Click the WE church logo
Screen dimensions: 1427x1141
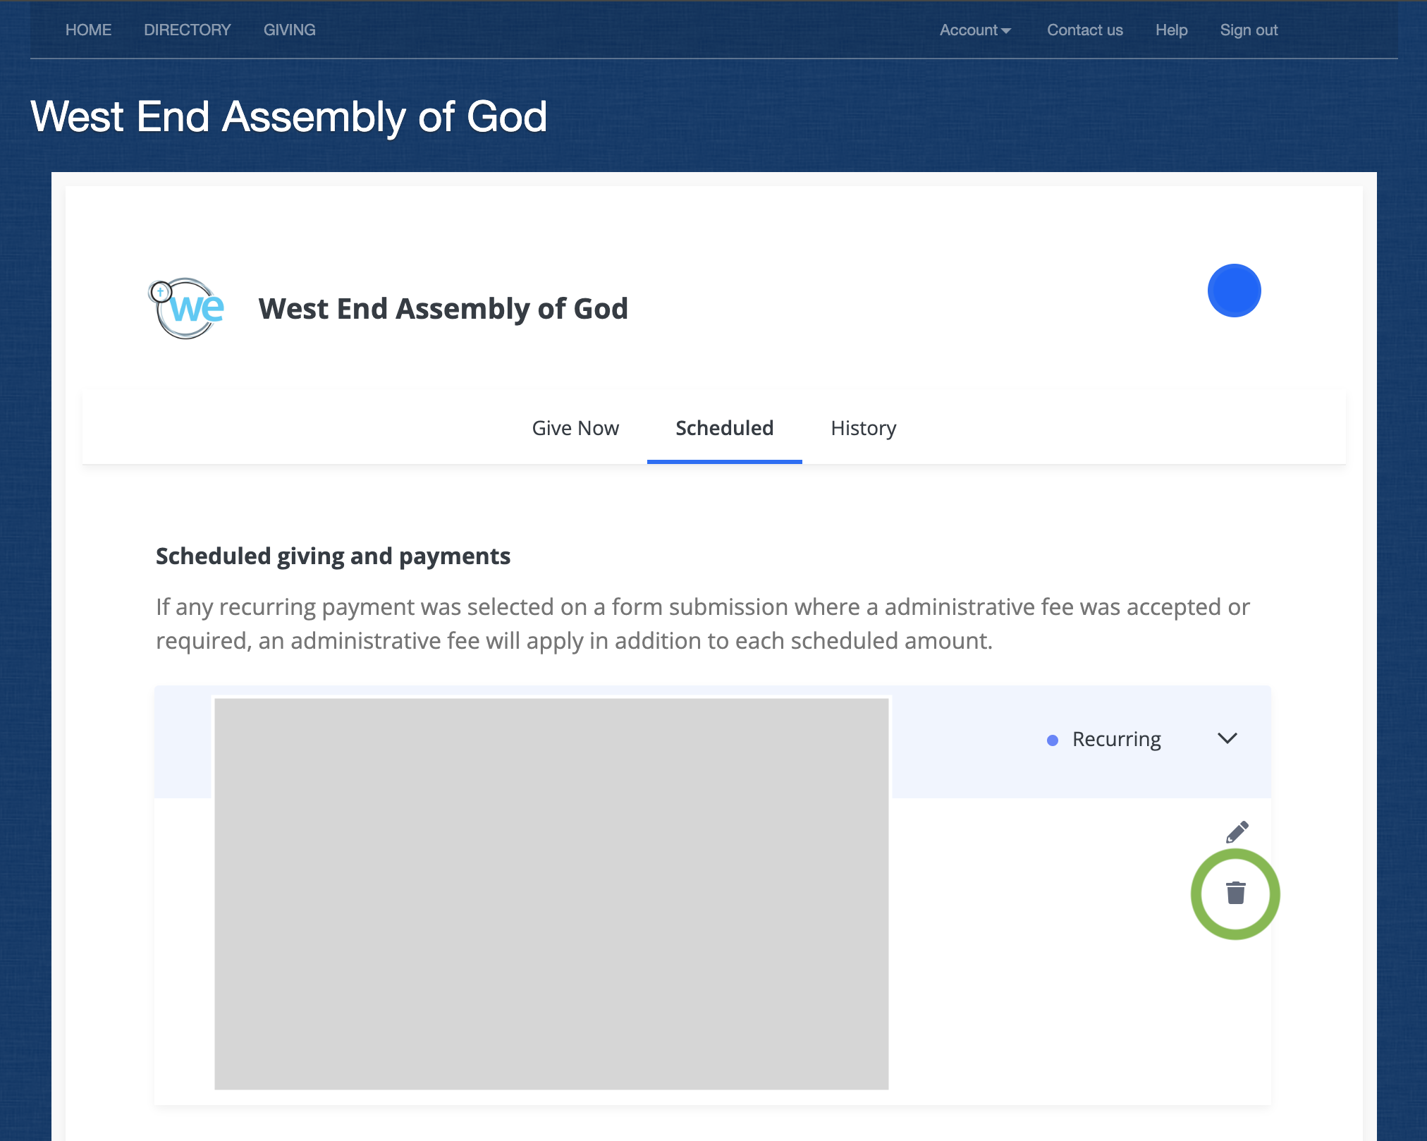pyautogui.click(x=187, y=308)
